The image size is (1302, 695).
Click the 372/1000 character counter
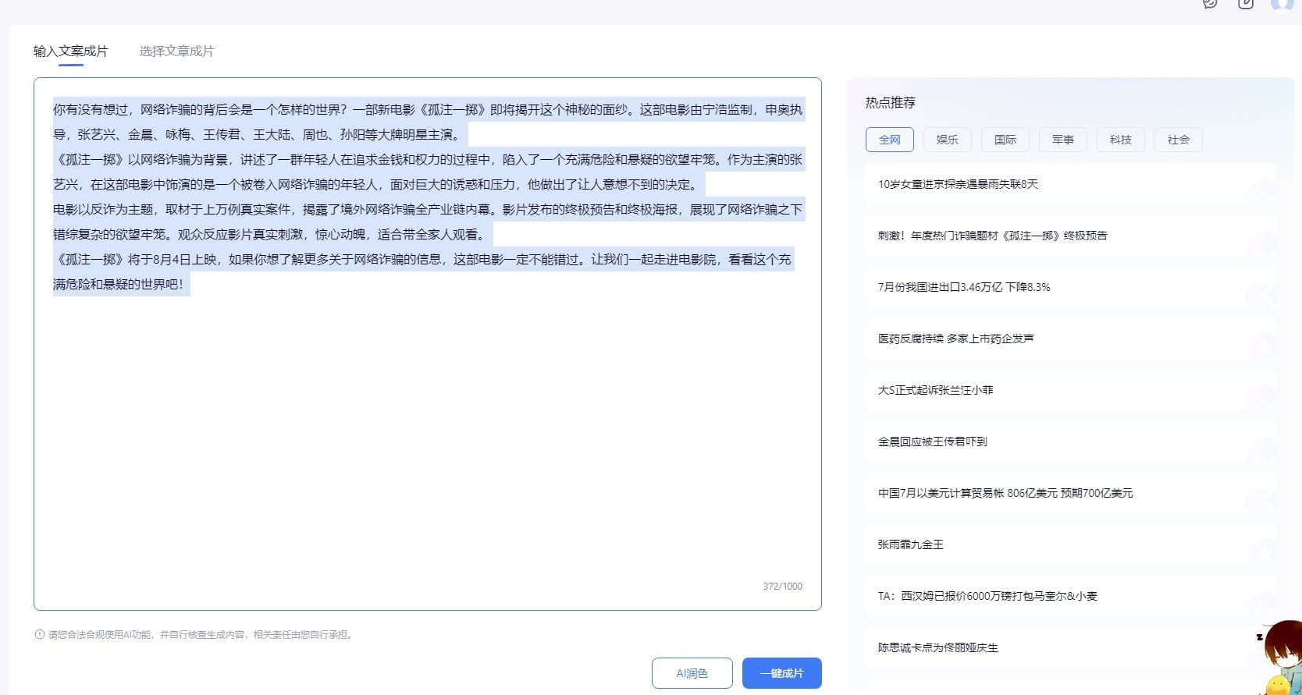tap(782, 587)
